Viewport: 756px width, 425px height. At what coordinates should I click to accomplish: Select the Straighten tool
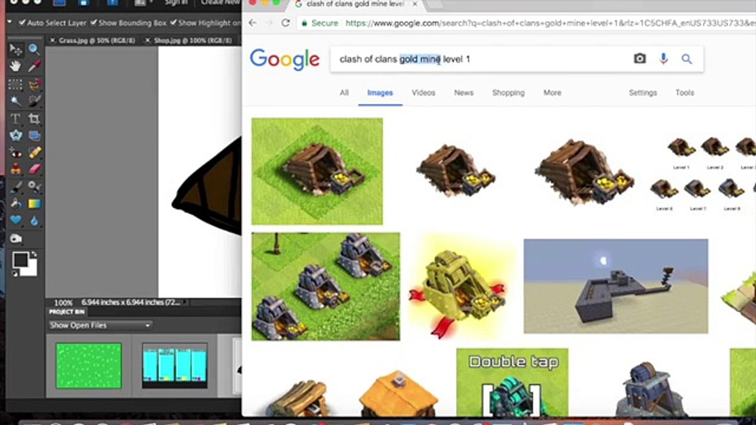click(34, 136)
